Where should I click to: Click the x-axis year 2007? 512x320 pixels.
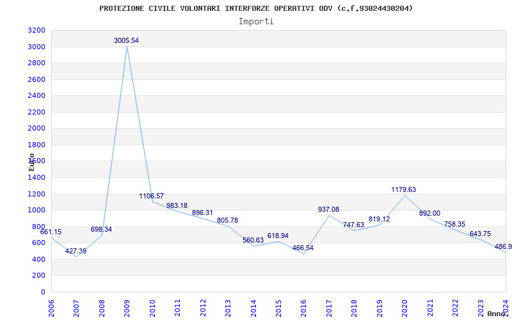point(76,308)
